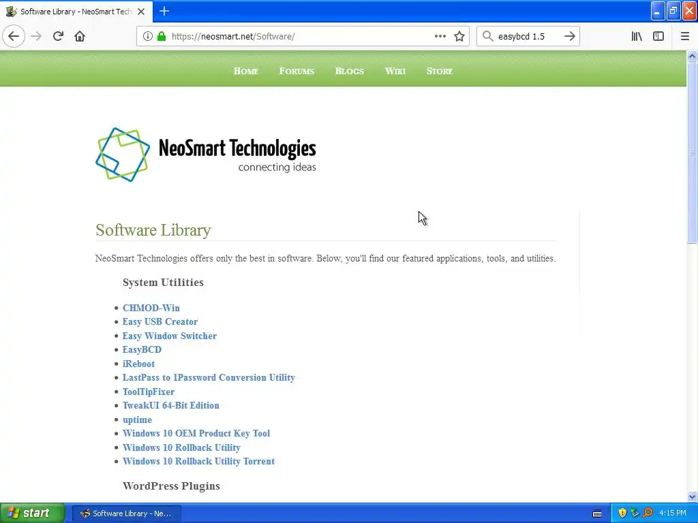Open the Easy USB Creator link
Viewport: 698px width, 523px height.
pyautogui.click(x=160, y=321)
